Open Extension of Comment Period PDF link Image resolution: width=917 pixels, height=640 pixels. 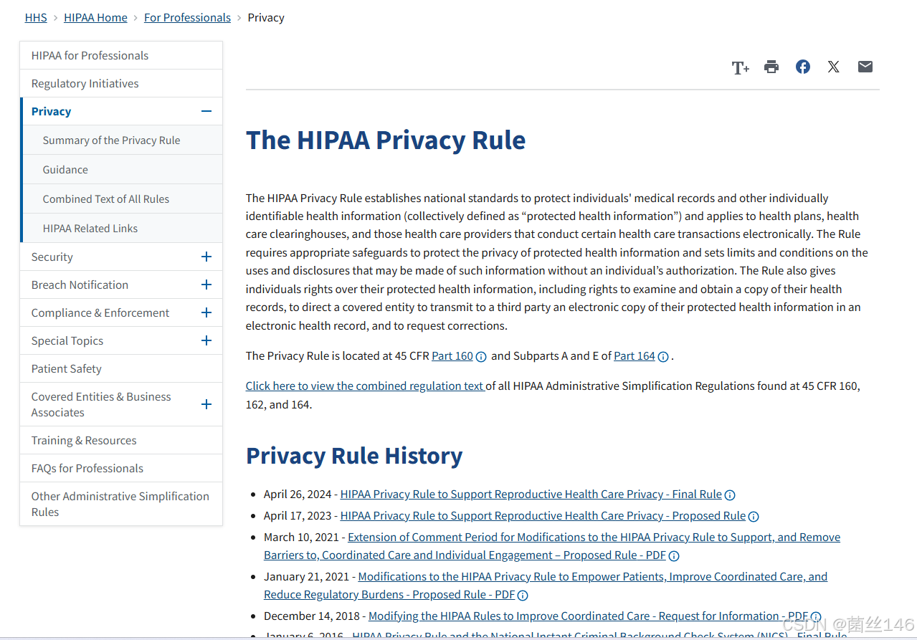(552, 546)
